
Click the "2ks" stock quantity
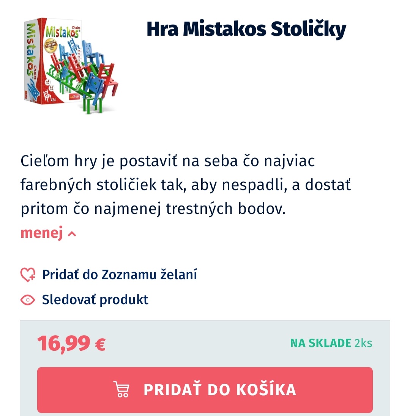(363, 343)
